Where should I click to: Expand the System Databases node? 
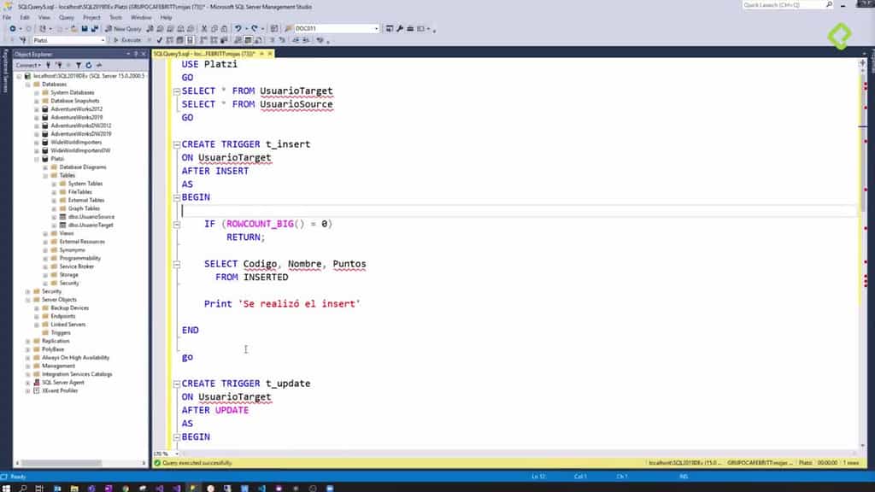(37, 92)
